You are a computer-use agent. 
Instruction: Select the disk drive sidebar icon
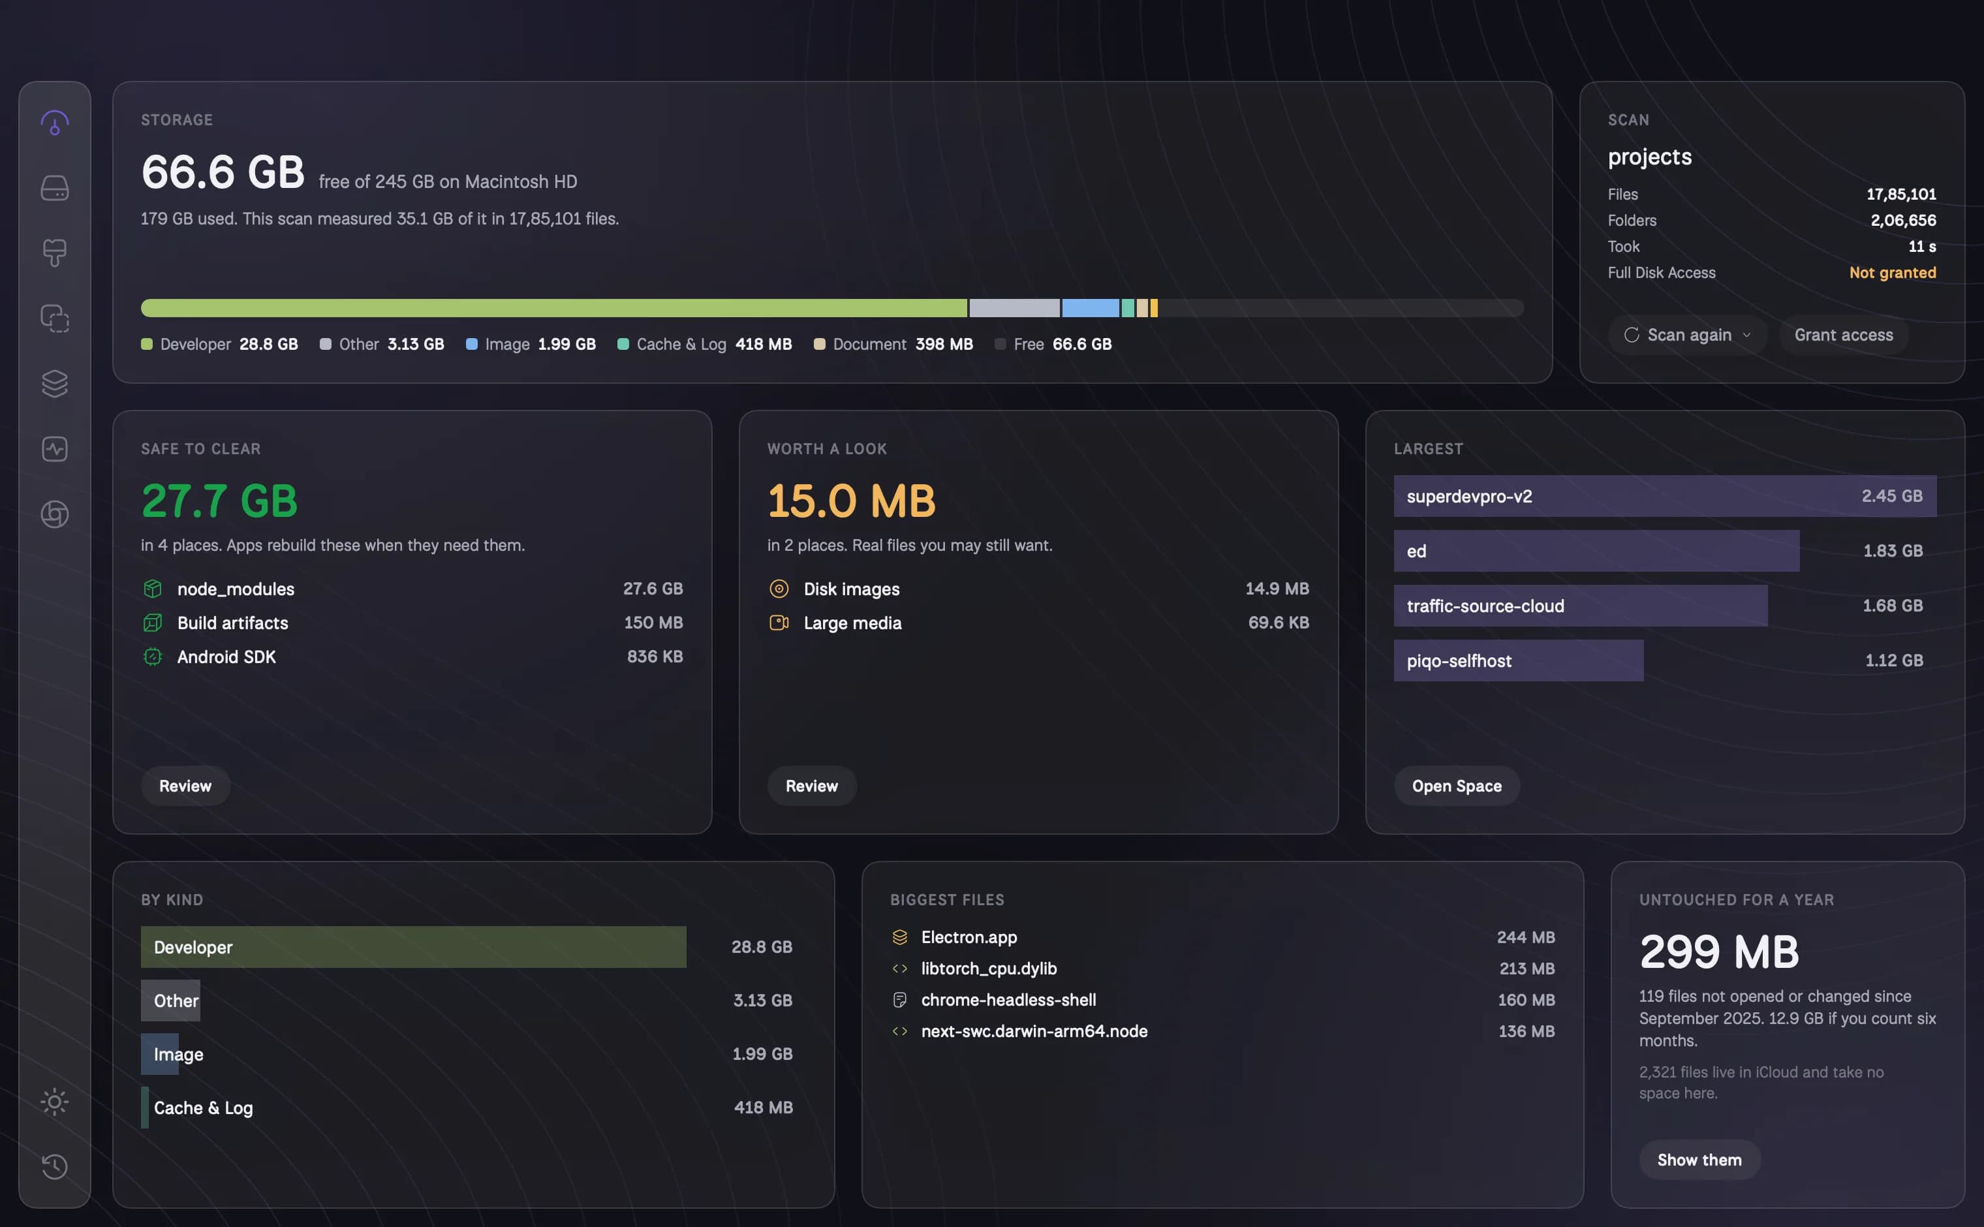54,188
